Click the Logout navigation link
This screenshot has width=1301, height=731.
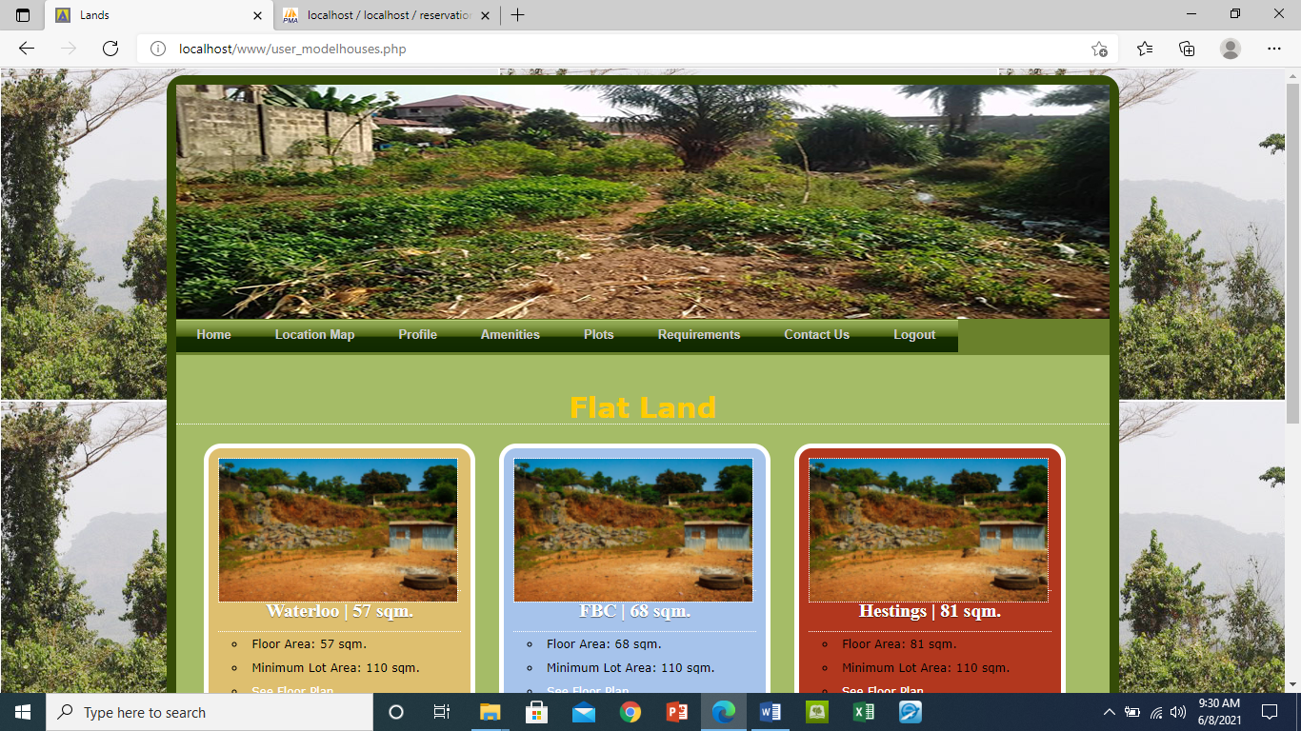913,335
